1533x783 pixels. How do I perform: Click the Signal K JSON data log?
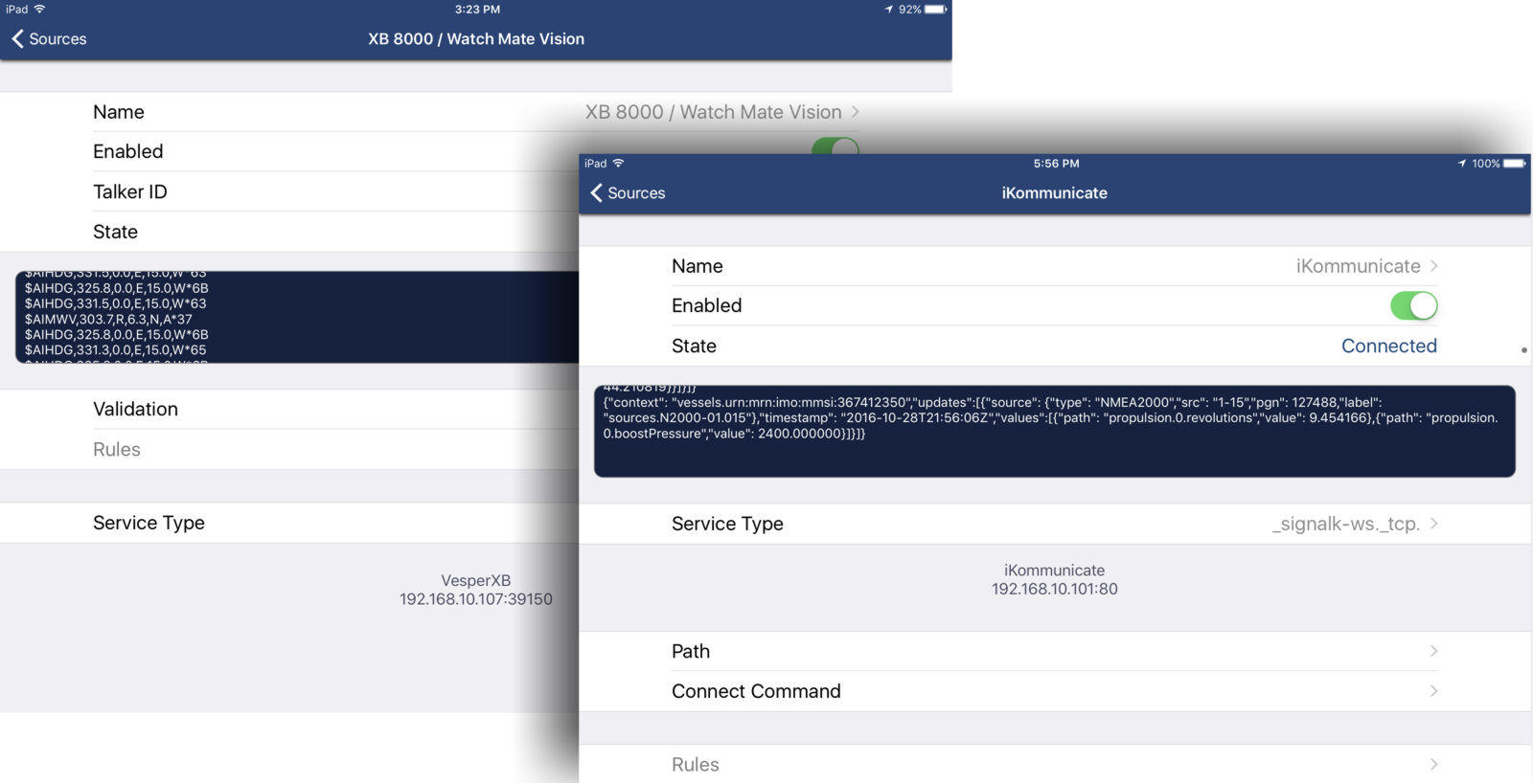click(x=1054, y=432)
